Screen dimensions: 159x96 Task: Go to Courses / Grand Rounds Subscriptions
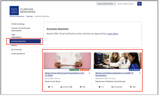[25, 29]
